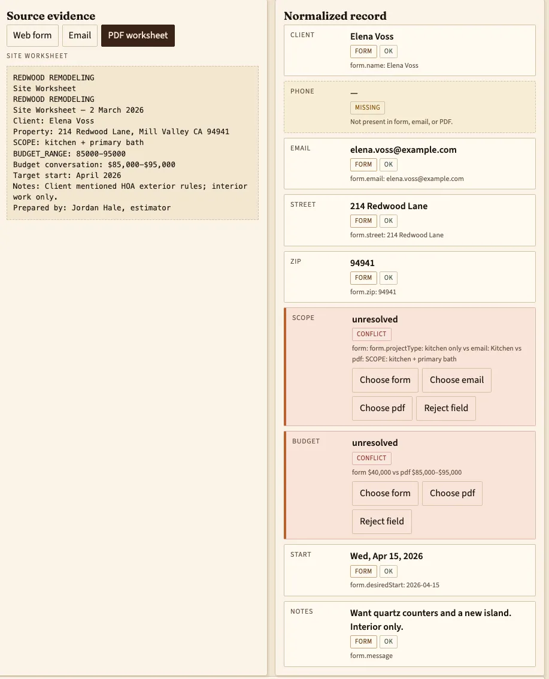Click the CONFLICT badge in Budget

pyautogui.click(x=371, y=458)
